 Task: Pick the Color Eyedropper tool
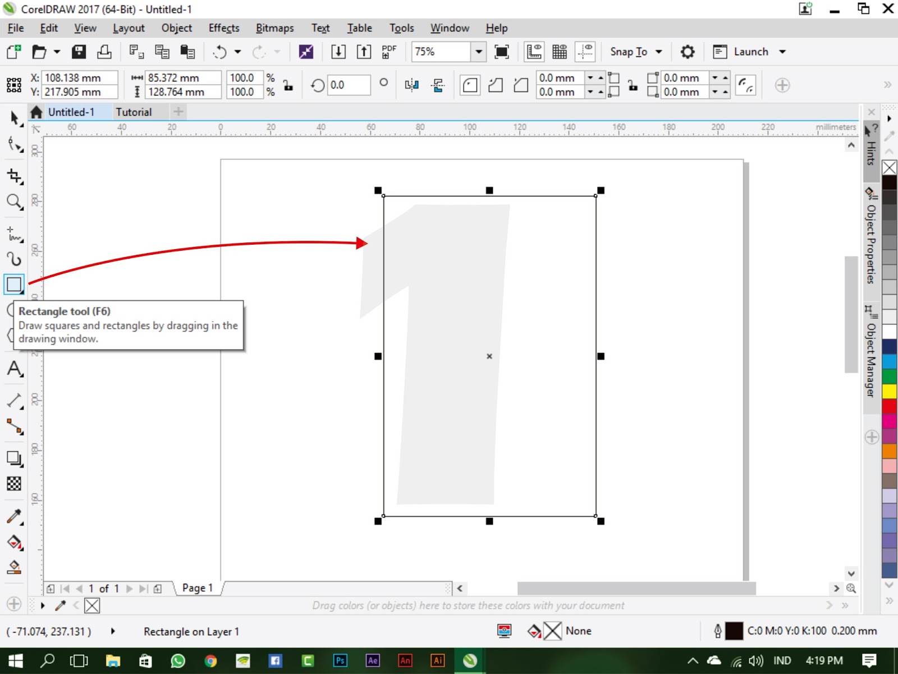[x=14, y=517]
